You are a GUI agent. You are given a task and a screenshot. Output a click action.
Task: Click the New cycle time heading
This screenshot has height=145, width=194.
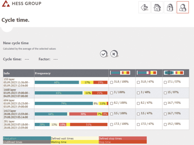(x=16, y=43)
